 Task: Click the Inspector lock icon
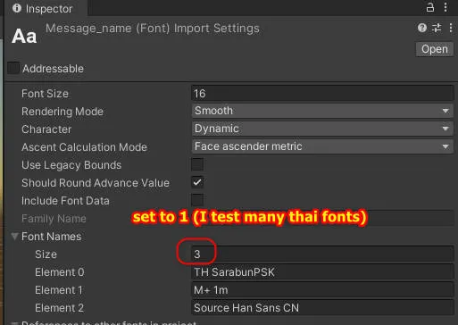click(430, 7)
